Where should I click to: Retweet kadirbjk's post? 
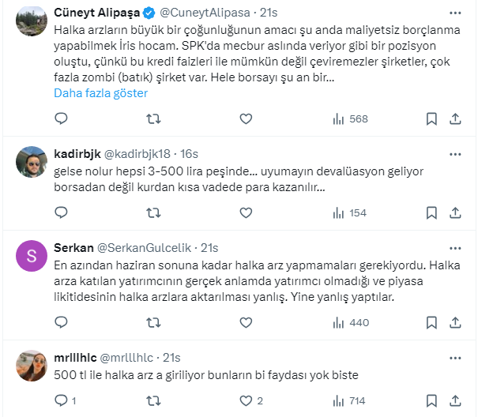tap(154, 212)
